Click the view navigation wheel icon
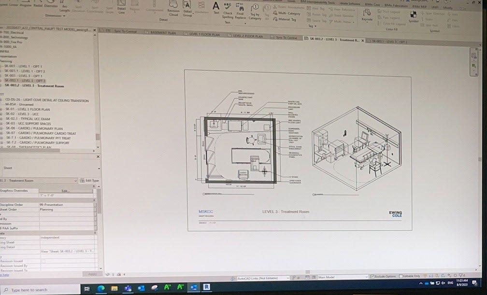The height and width of the screenshot is (295, 487). [x=473, y=56]
